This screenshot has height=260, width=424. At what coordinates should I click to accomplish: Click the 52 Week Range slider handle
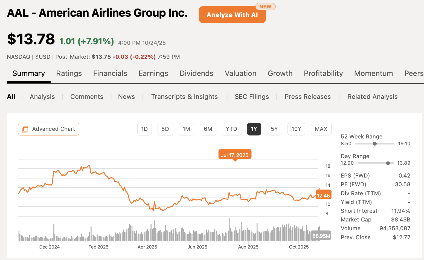(x=375, y=143)
